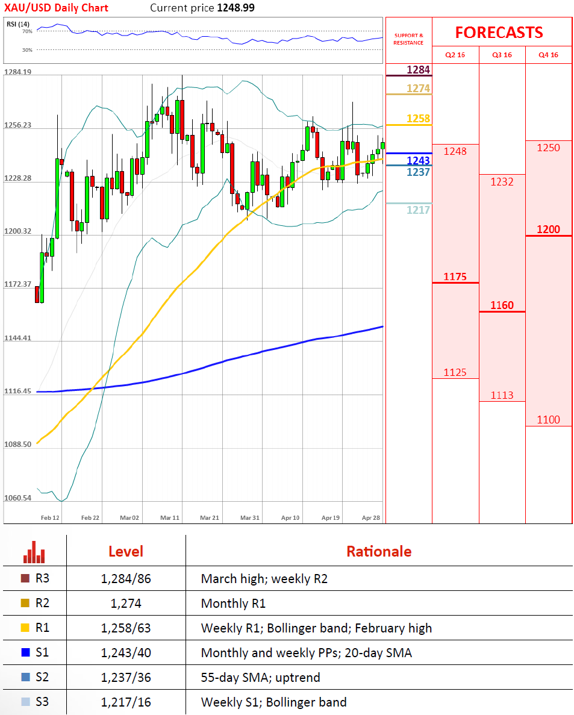Click 'Monthly and weekly PPs; 20-day SMA'

307,652
